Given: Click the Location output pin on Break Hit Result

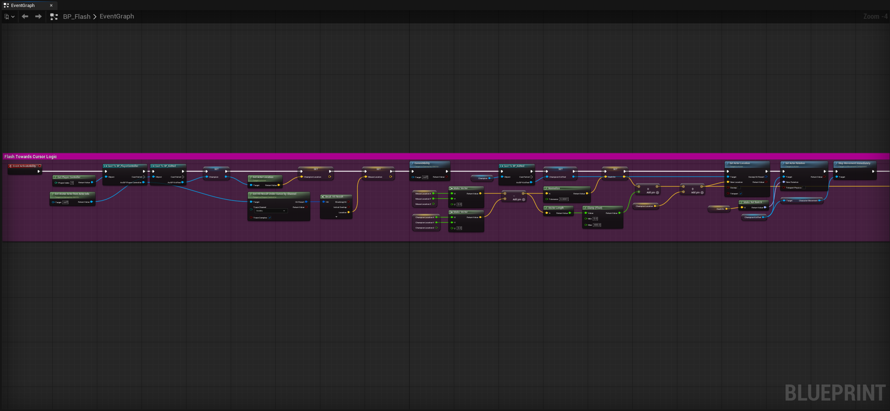Looking at the screenshot, I should (x=349, y=212).
